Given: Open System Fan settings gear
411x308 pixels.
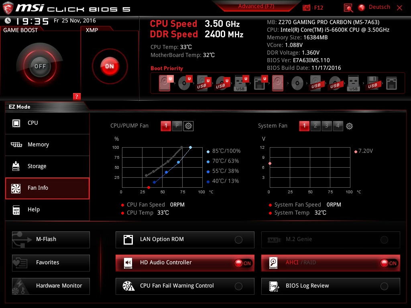Looking at the screenshot, I should pos(349,126).
